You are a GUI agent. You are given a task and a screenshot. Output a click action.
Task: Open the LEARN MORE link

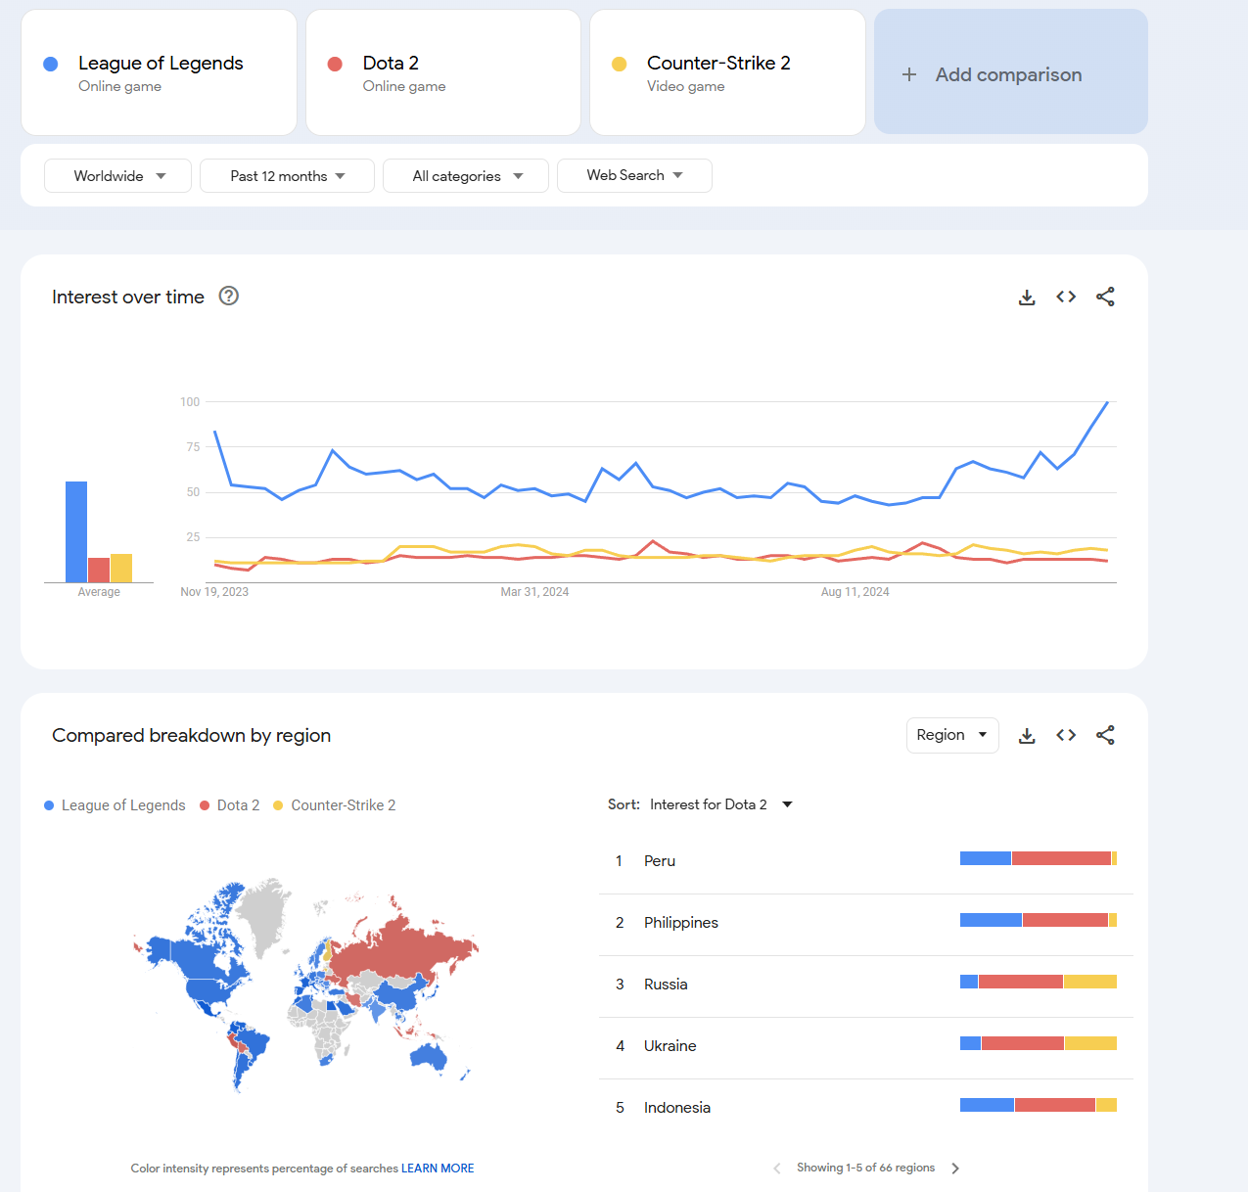point(438,1169)
